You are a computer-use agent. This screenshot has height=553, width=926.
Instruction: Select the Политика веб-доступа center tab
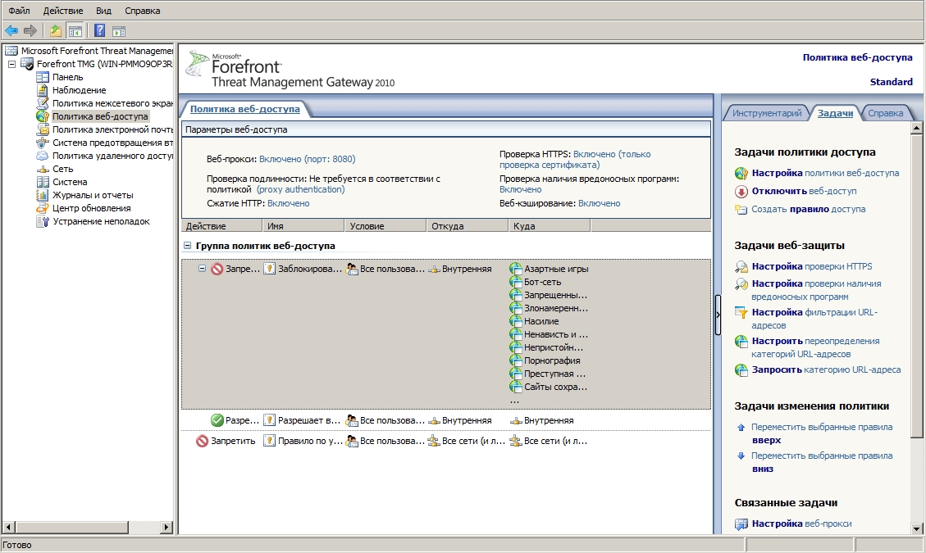pyautogui.click(x=244, y=109)
